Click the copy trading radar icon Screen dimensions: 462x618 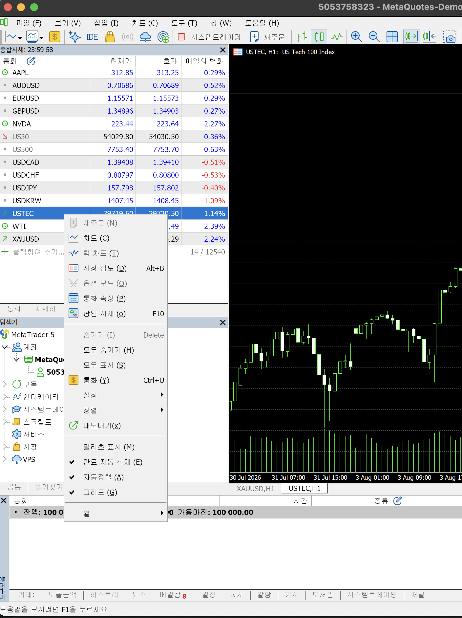[x=163, y=37]
